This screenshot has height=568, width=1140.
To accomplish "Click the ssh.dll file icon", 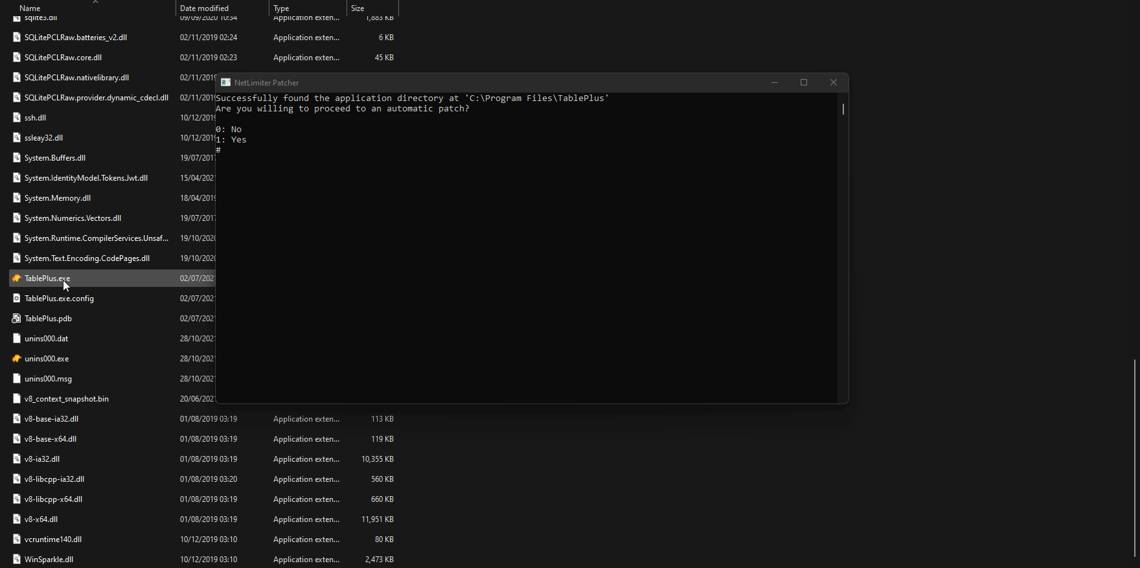I will pos(17,118).
